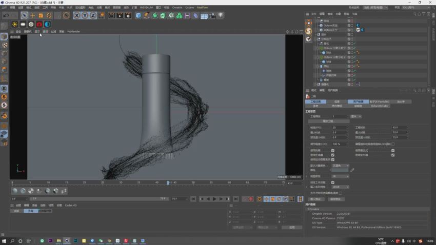The image size is (436, 245).
Task: Switch to the OctaneRender attribute tab
Action: pos(379,106)
